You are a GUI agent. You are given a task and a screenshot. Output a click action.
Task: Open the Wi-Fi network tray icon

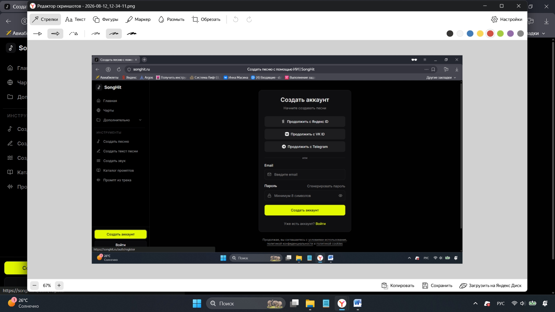pos(514,303)
